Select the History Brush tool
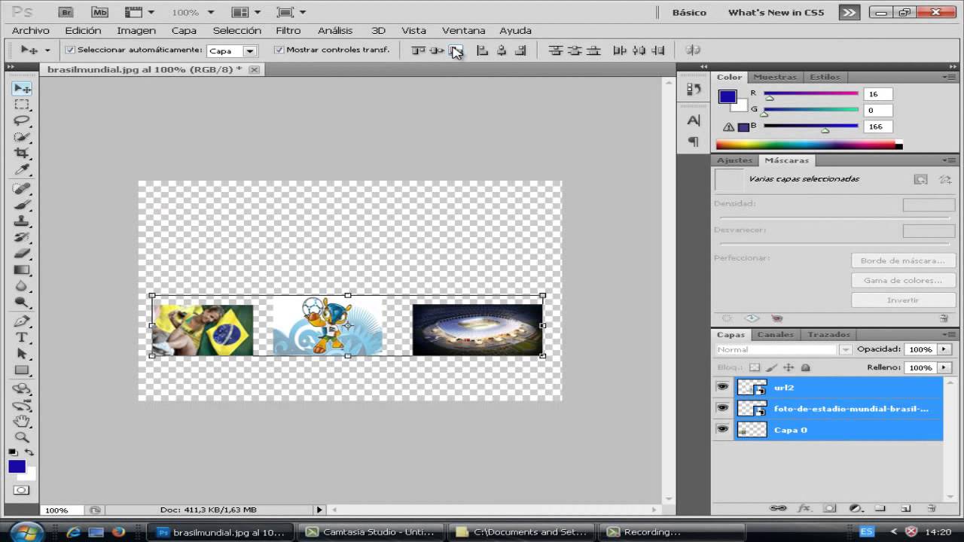 click(22, 237)
